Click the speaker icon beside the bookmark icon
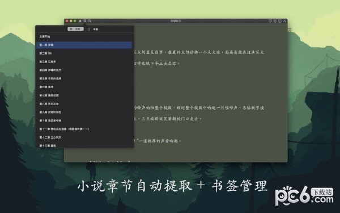This screenshot has height=213, width=340. [x=95, y=29]
